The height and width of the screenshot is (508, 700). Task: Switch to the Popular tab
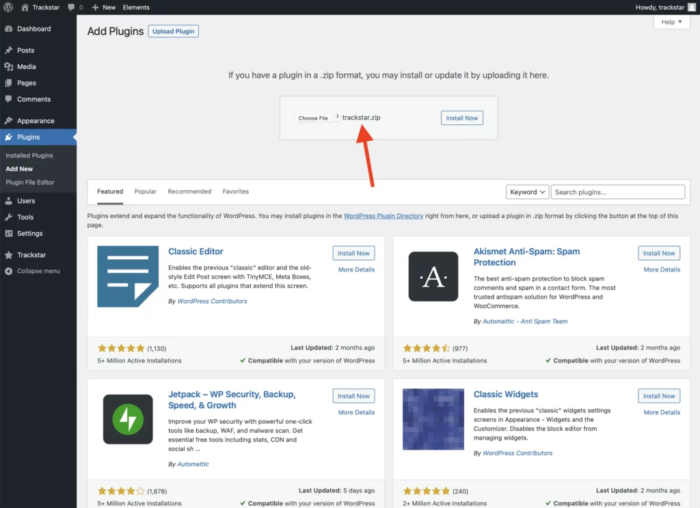click(146, 191)
